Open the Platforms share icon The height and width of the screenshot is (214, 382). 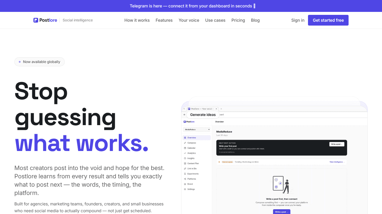[x=185, y=179]
